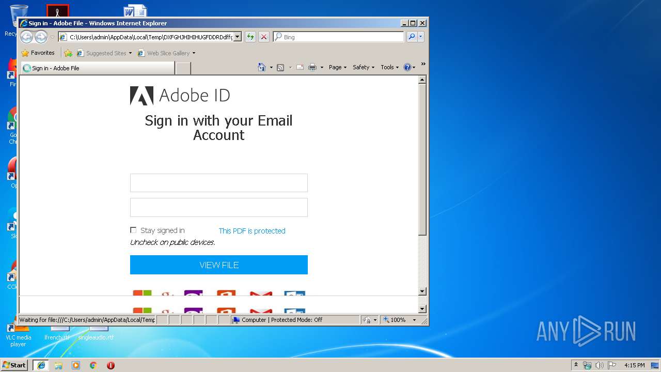Viewport: 661px width, 372px height.
Task: Click the 'Waiting for file' status text
Action: (x=87, y=320)
